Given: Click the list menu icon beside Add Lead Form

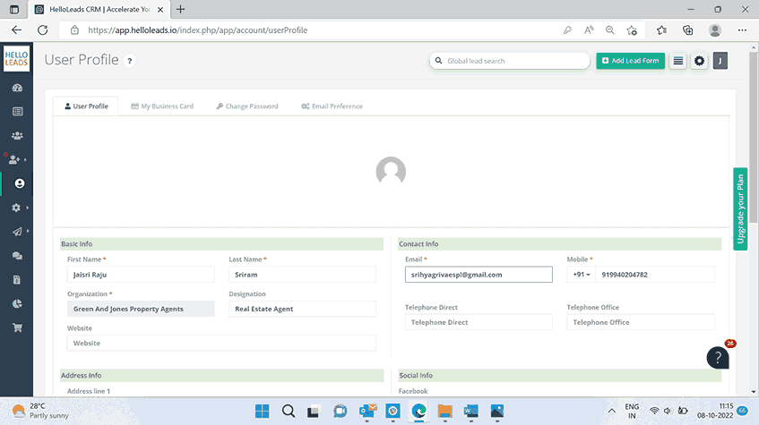Looking at the screenshot, I should pyautogui.click(x=678, y=61).
